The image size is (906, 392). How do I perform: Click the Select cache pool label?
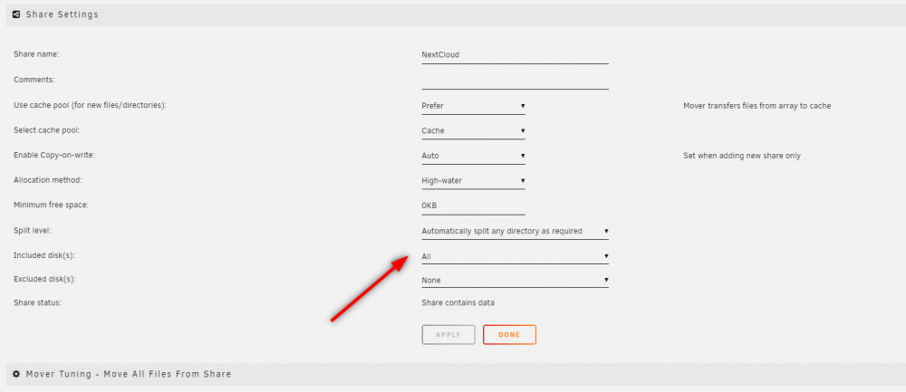47,130
